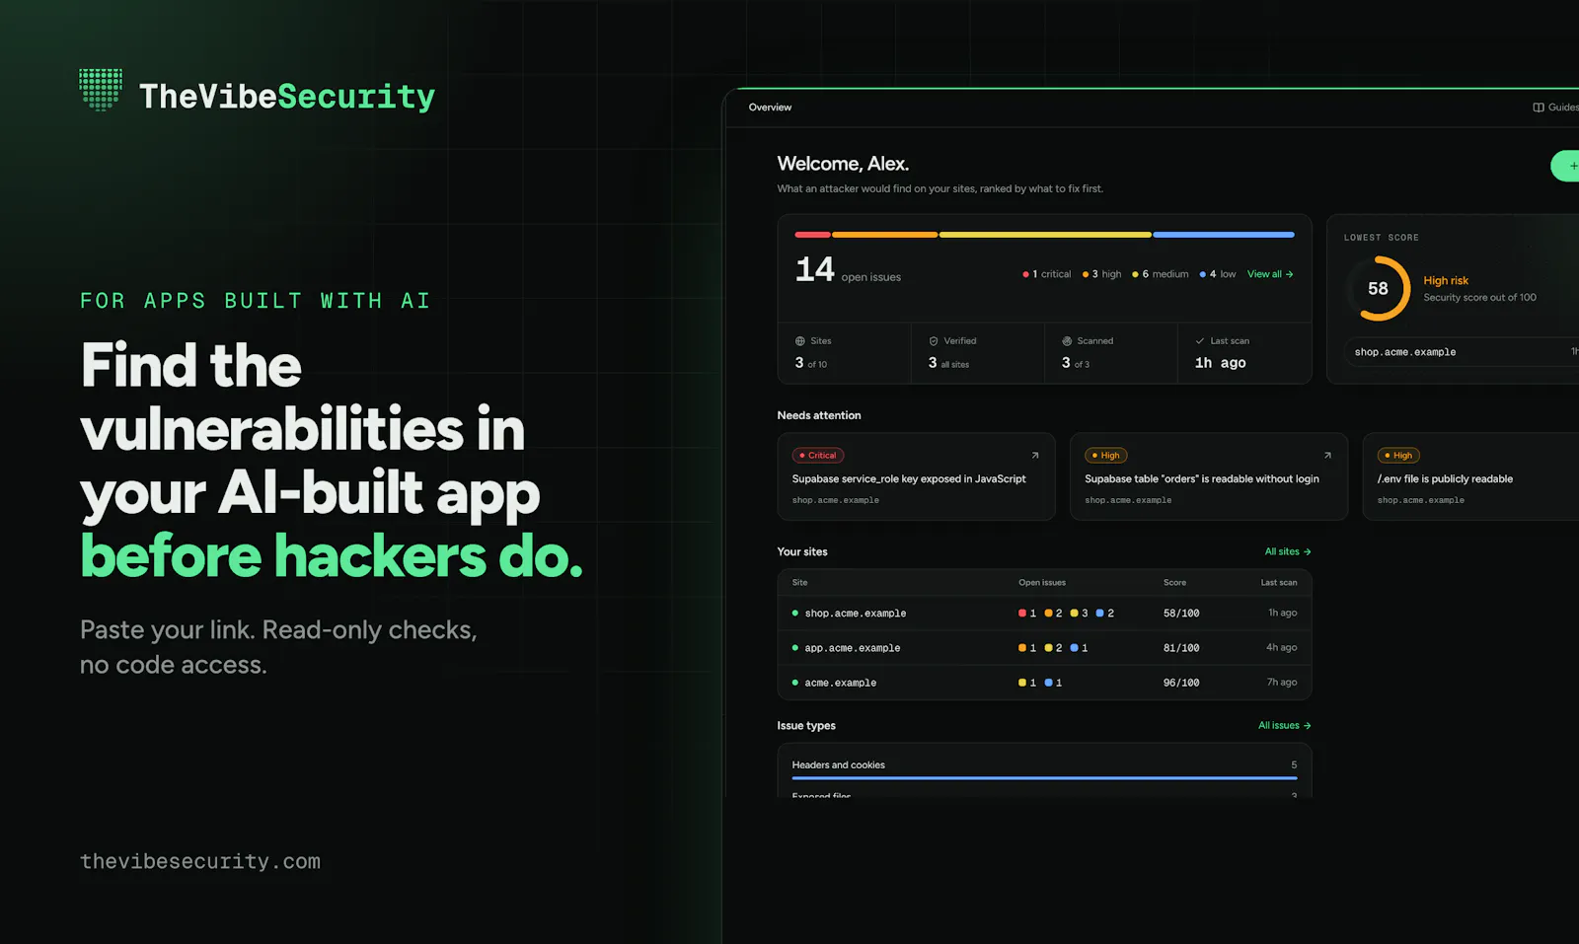Open the Guides book icon

1538,108
